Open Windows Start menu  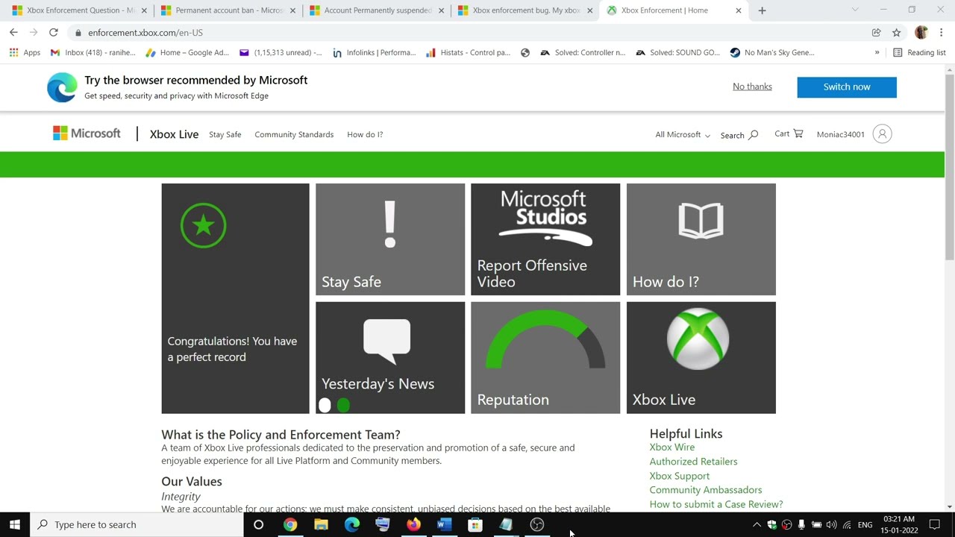pyautogui.click(x=14, y=524)
